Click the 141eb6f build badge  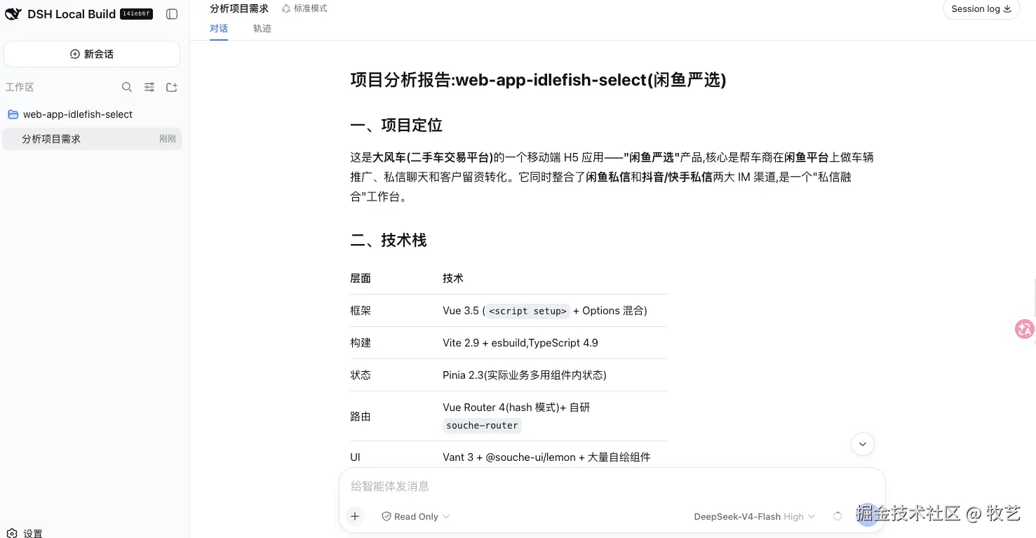(137, 14)
